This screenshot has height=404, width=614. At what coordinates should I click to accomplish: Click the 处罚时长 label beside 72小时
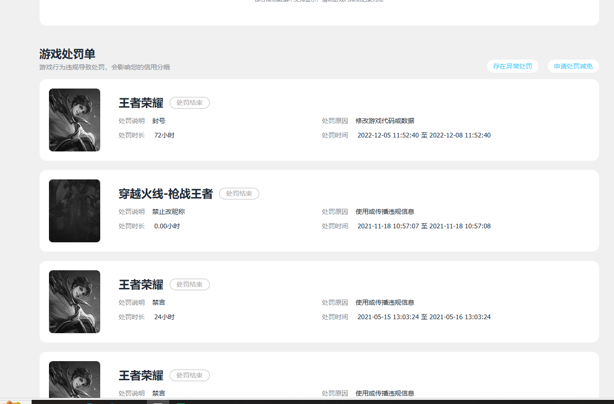coord(131,135)
